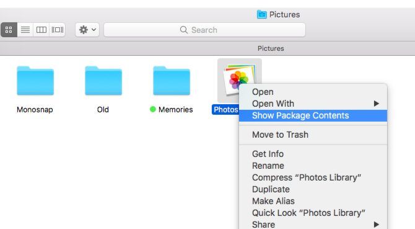Switch to column view mode
The image size is (415, 229).
(41, 30)
